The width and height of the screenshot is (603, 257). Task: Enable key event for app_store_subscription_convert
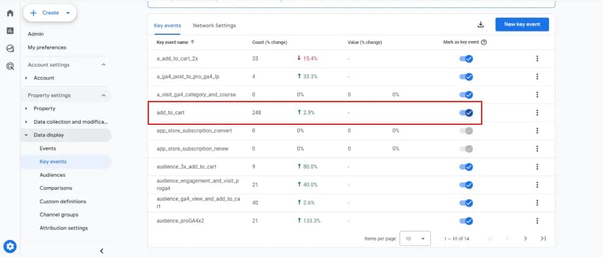click(466, 130)
